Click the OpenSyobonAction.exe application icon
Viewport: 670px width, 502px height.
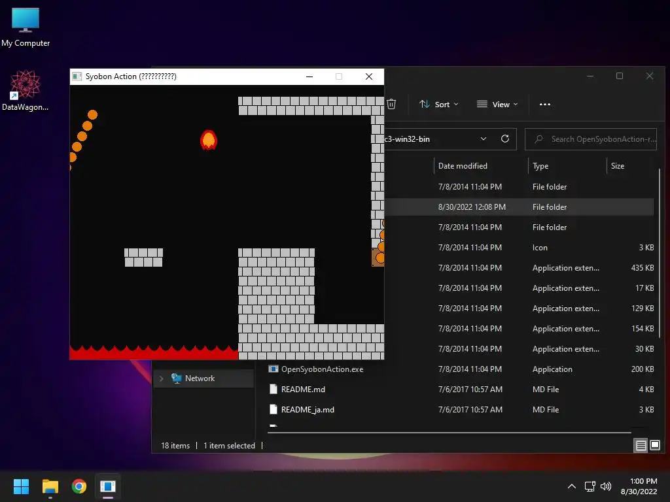pyautogui.click(x=273, y=369)
